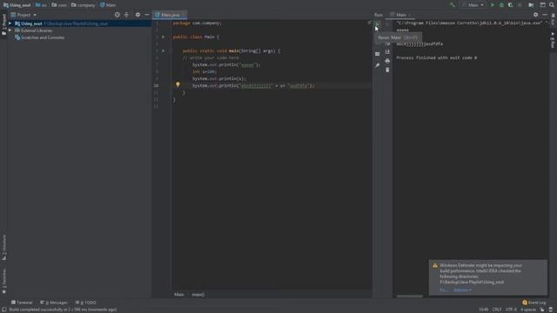This screenshot has height=313, width=557.
Task: Click the Main class breadcrumb
Action: click(108, 5)
